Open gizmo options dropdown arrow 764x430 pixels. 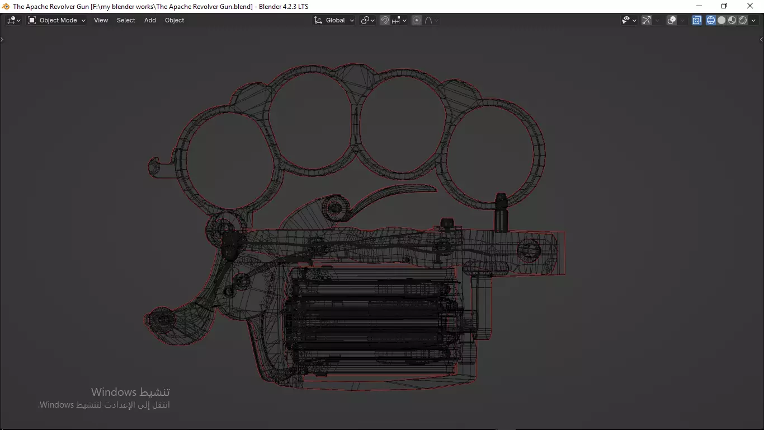[658, 20]
